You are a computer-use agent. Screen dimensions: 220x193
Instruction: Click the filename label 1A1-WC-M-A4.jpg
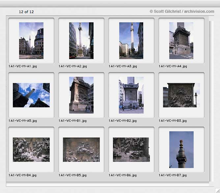[173, 66]
